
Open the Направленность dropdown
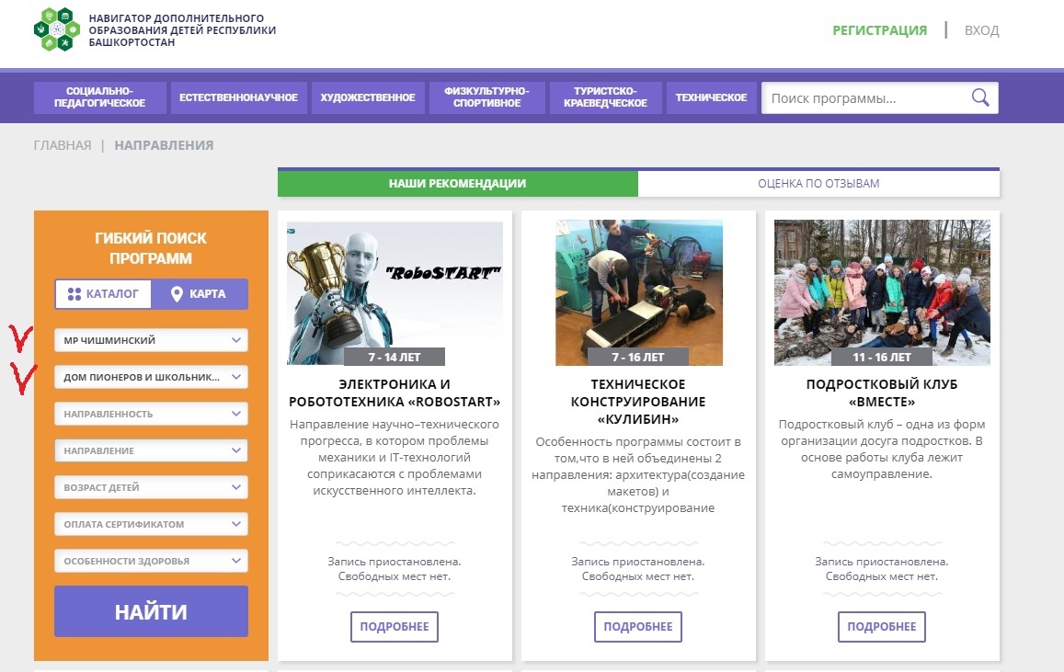[151, 414]
